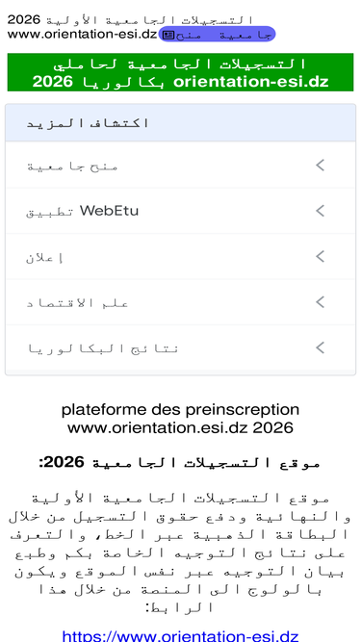The height and width of the screenshot is (642, 361).
Task: Click the Arabic description paragraph text
Action: tap(181, 552)
